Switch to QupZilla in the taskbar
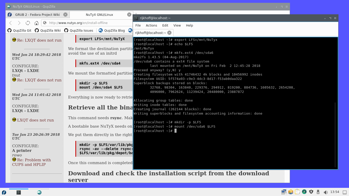The image size is (349, 196). [x=39, y=192]
